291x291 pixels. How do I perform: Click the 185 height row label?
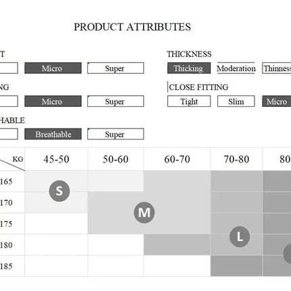click(x=6, y=266)
